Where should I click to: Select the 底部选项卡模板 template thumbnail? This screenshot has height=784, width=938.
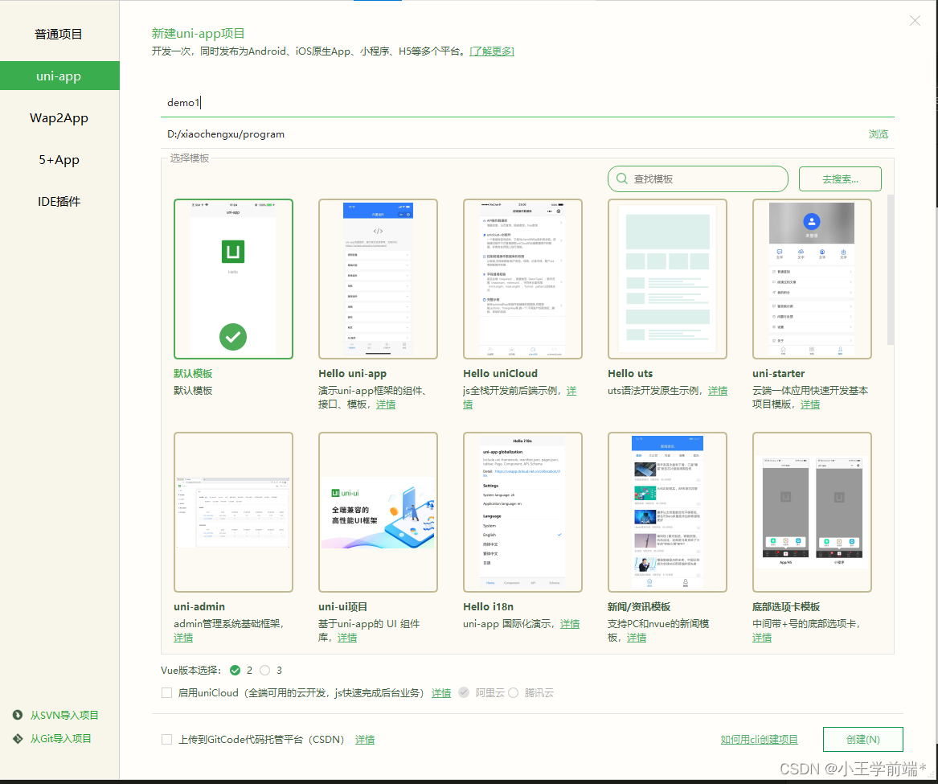812,512
